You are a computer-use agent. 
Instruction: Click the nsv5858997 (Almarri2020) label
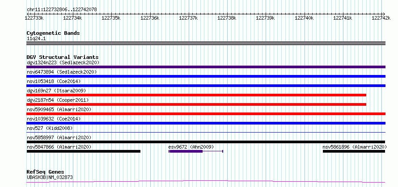pos(59,137)
